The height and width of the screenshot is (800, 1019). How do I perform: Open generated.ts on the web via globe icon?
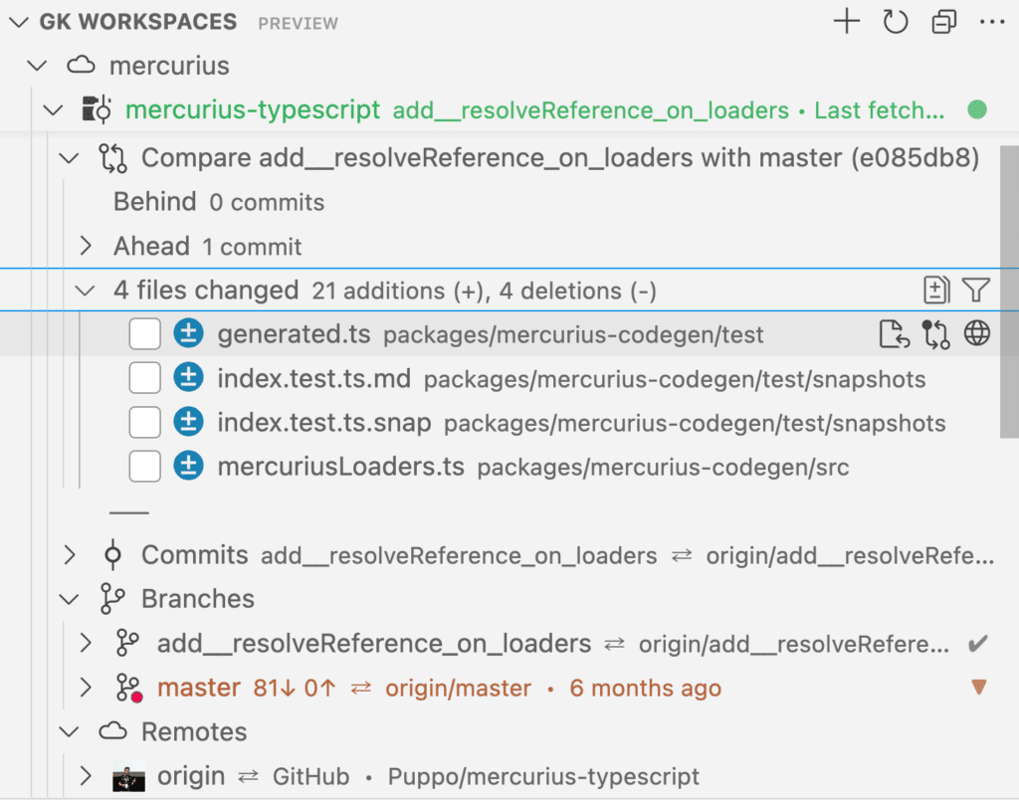tap(977, 333)
